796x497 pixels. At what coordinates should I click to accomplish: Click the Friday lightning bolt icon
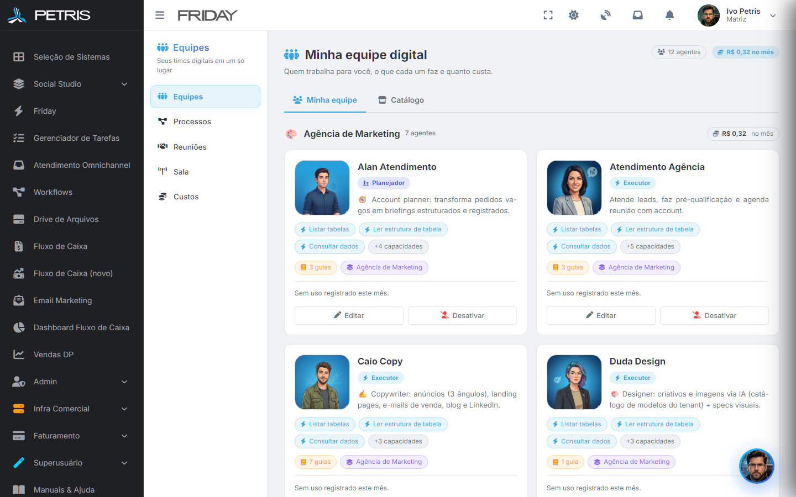pos(19,111)
